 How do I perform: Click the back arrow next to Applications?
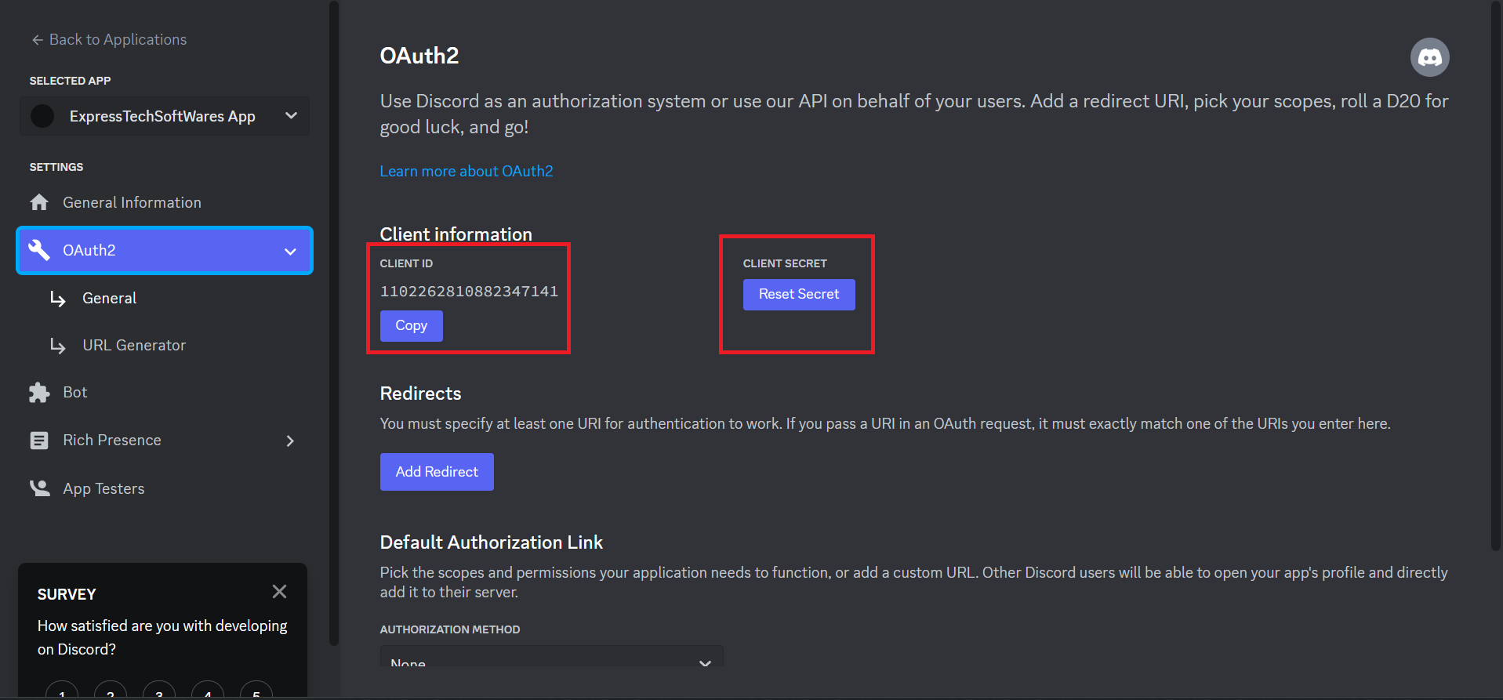click(x=36, y=39)
